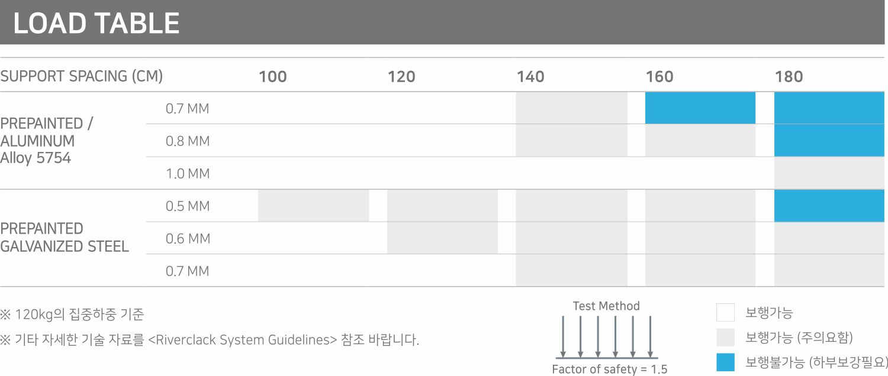Select the 1.0 MM aluminum row label
Image resolution: width=888 pixels, height=376 pixels.
[x=187, y=174]
